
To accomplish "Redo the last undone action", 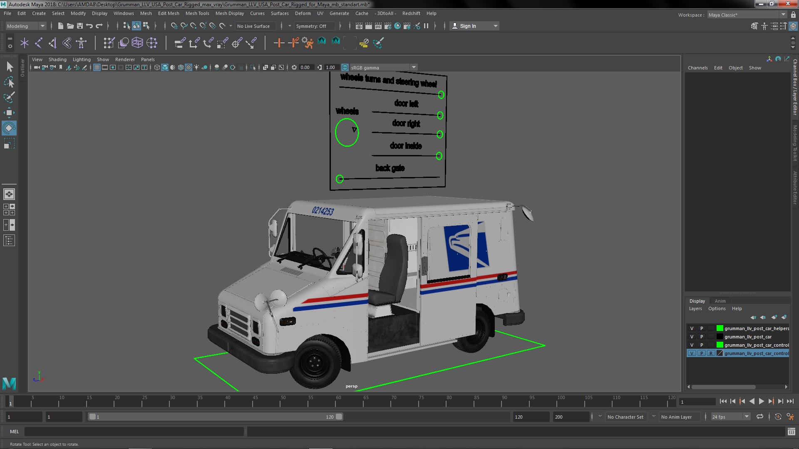I will click(99, 26).
